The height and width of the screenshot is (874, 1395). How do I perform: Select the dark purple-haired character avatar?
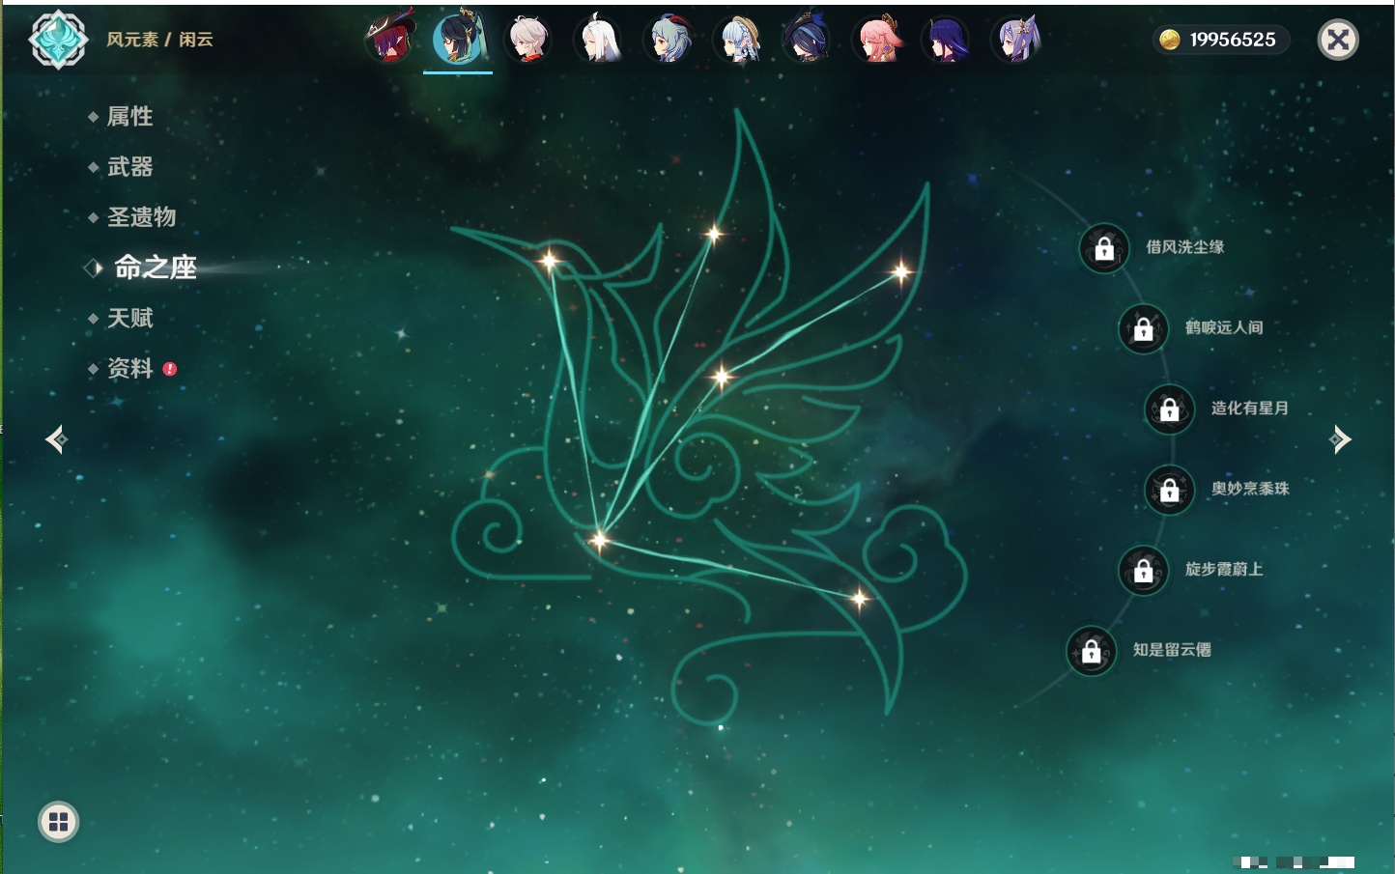tap(947, 40)
